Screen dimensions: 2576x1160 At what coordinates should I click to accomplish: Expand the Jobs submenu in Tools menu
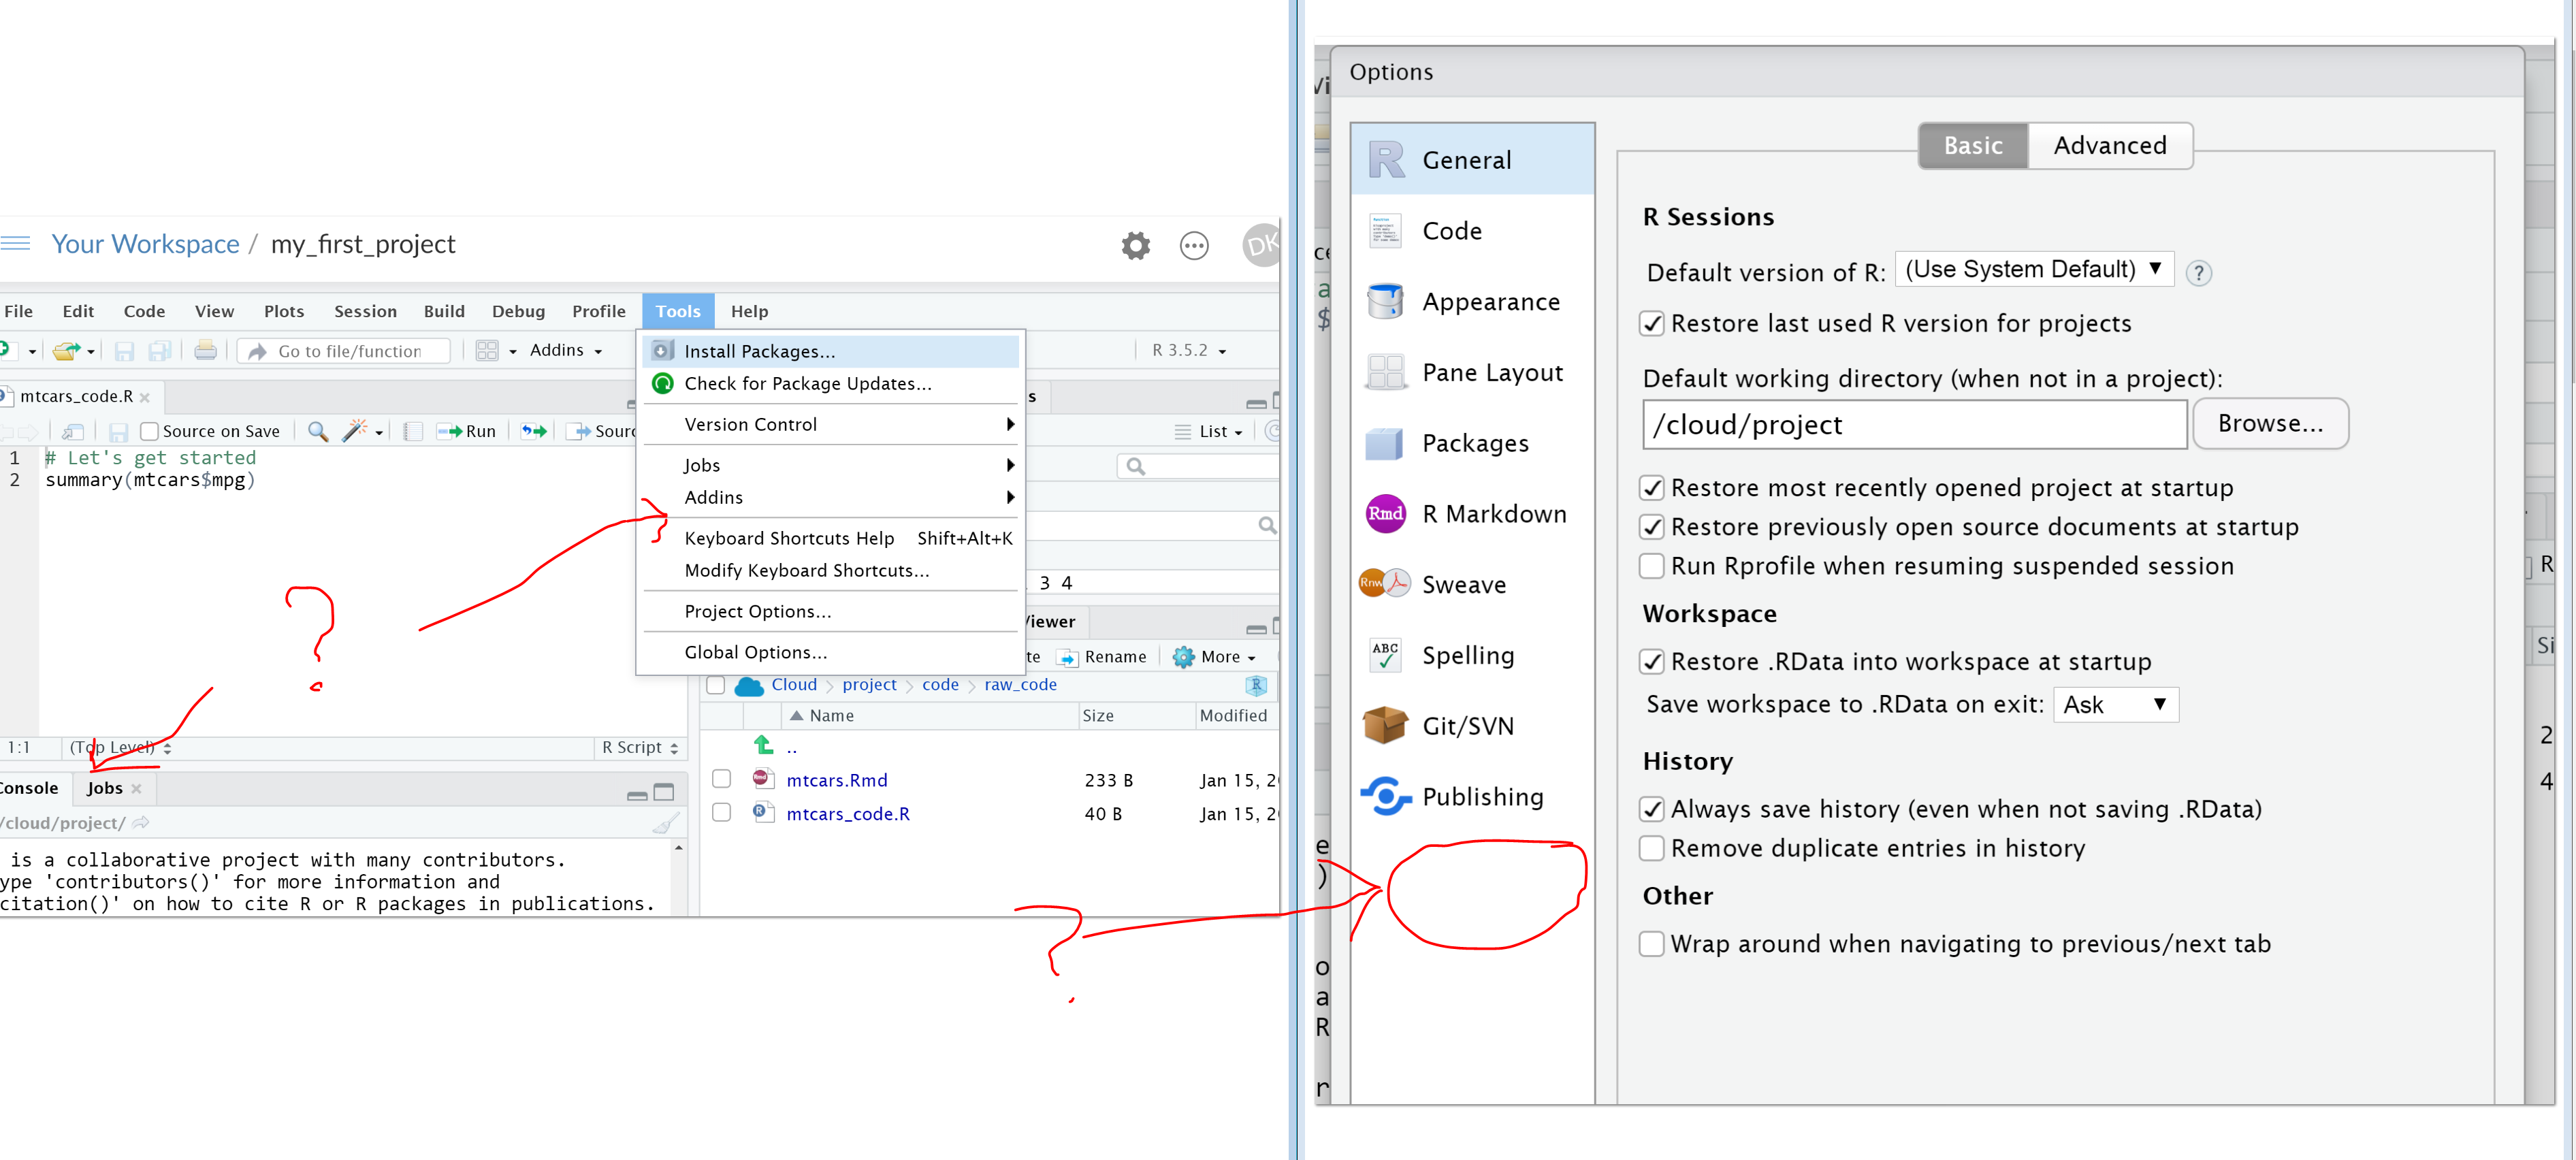(x=830, y=465)
